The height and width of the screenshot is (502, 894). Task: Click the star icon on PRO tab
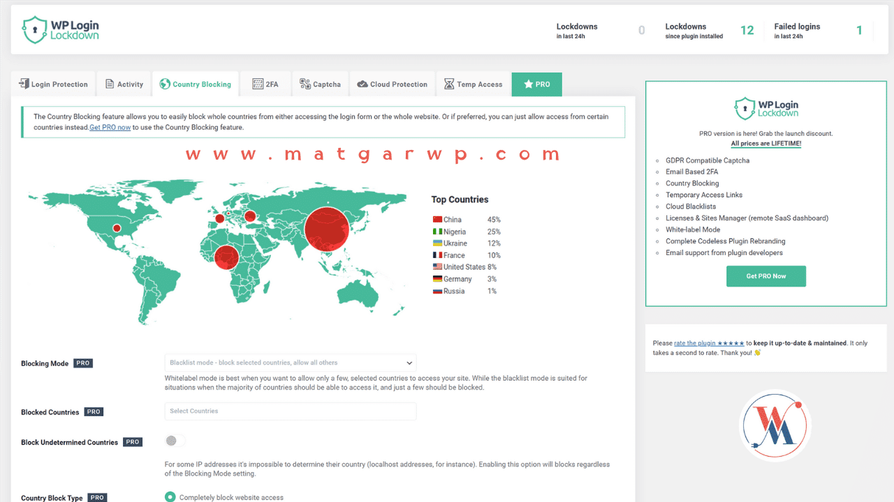(x=528, y=84)
